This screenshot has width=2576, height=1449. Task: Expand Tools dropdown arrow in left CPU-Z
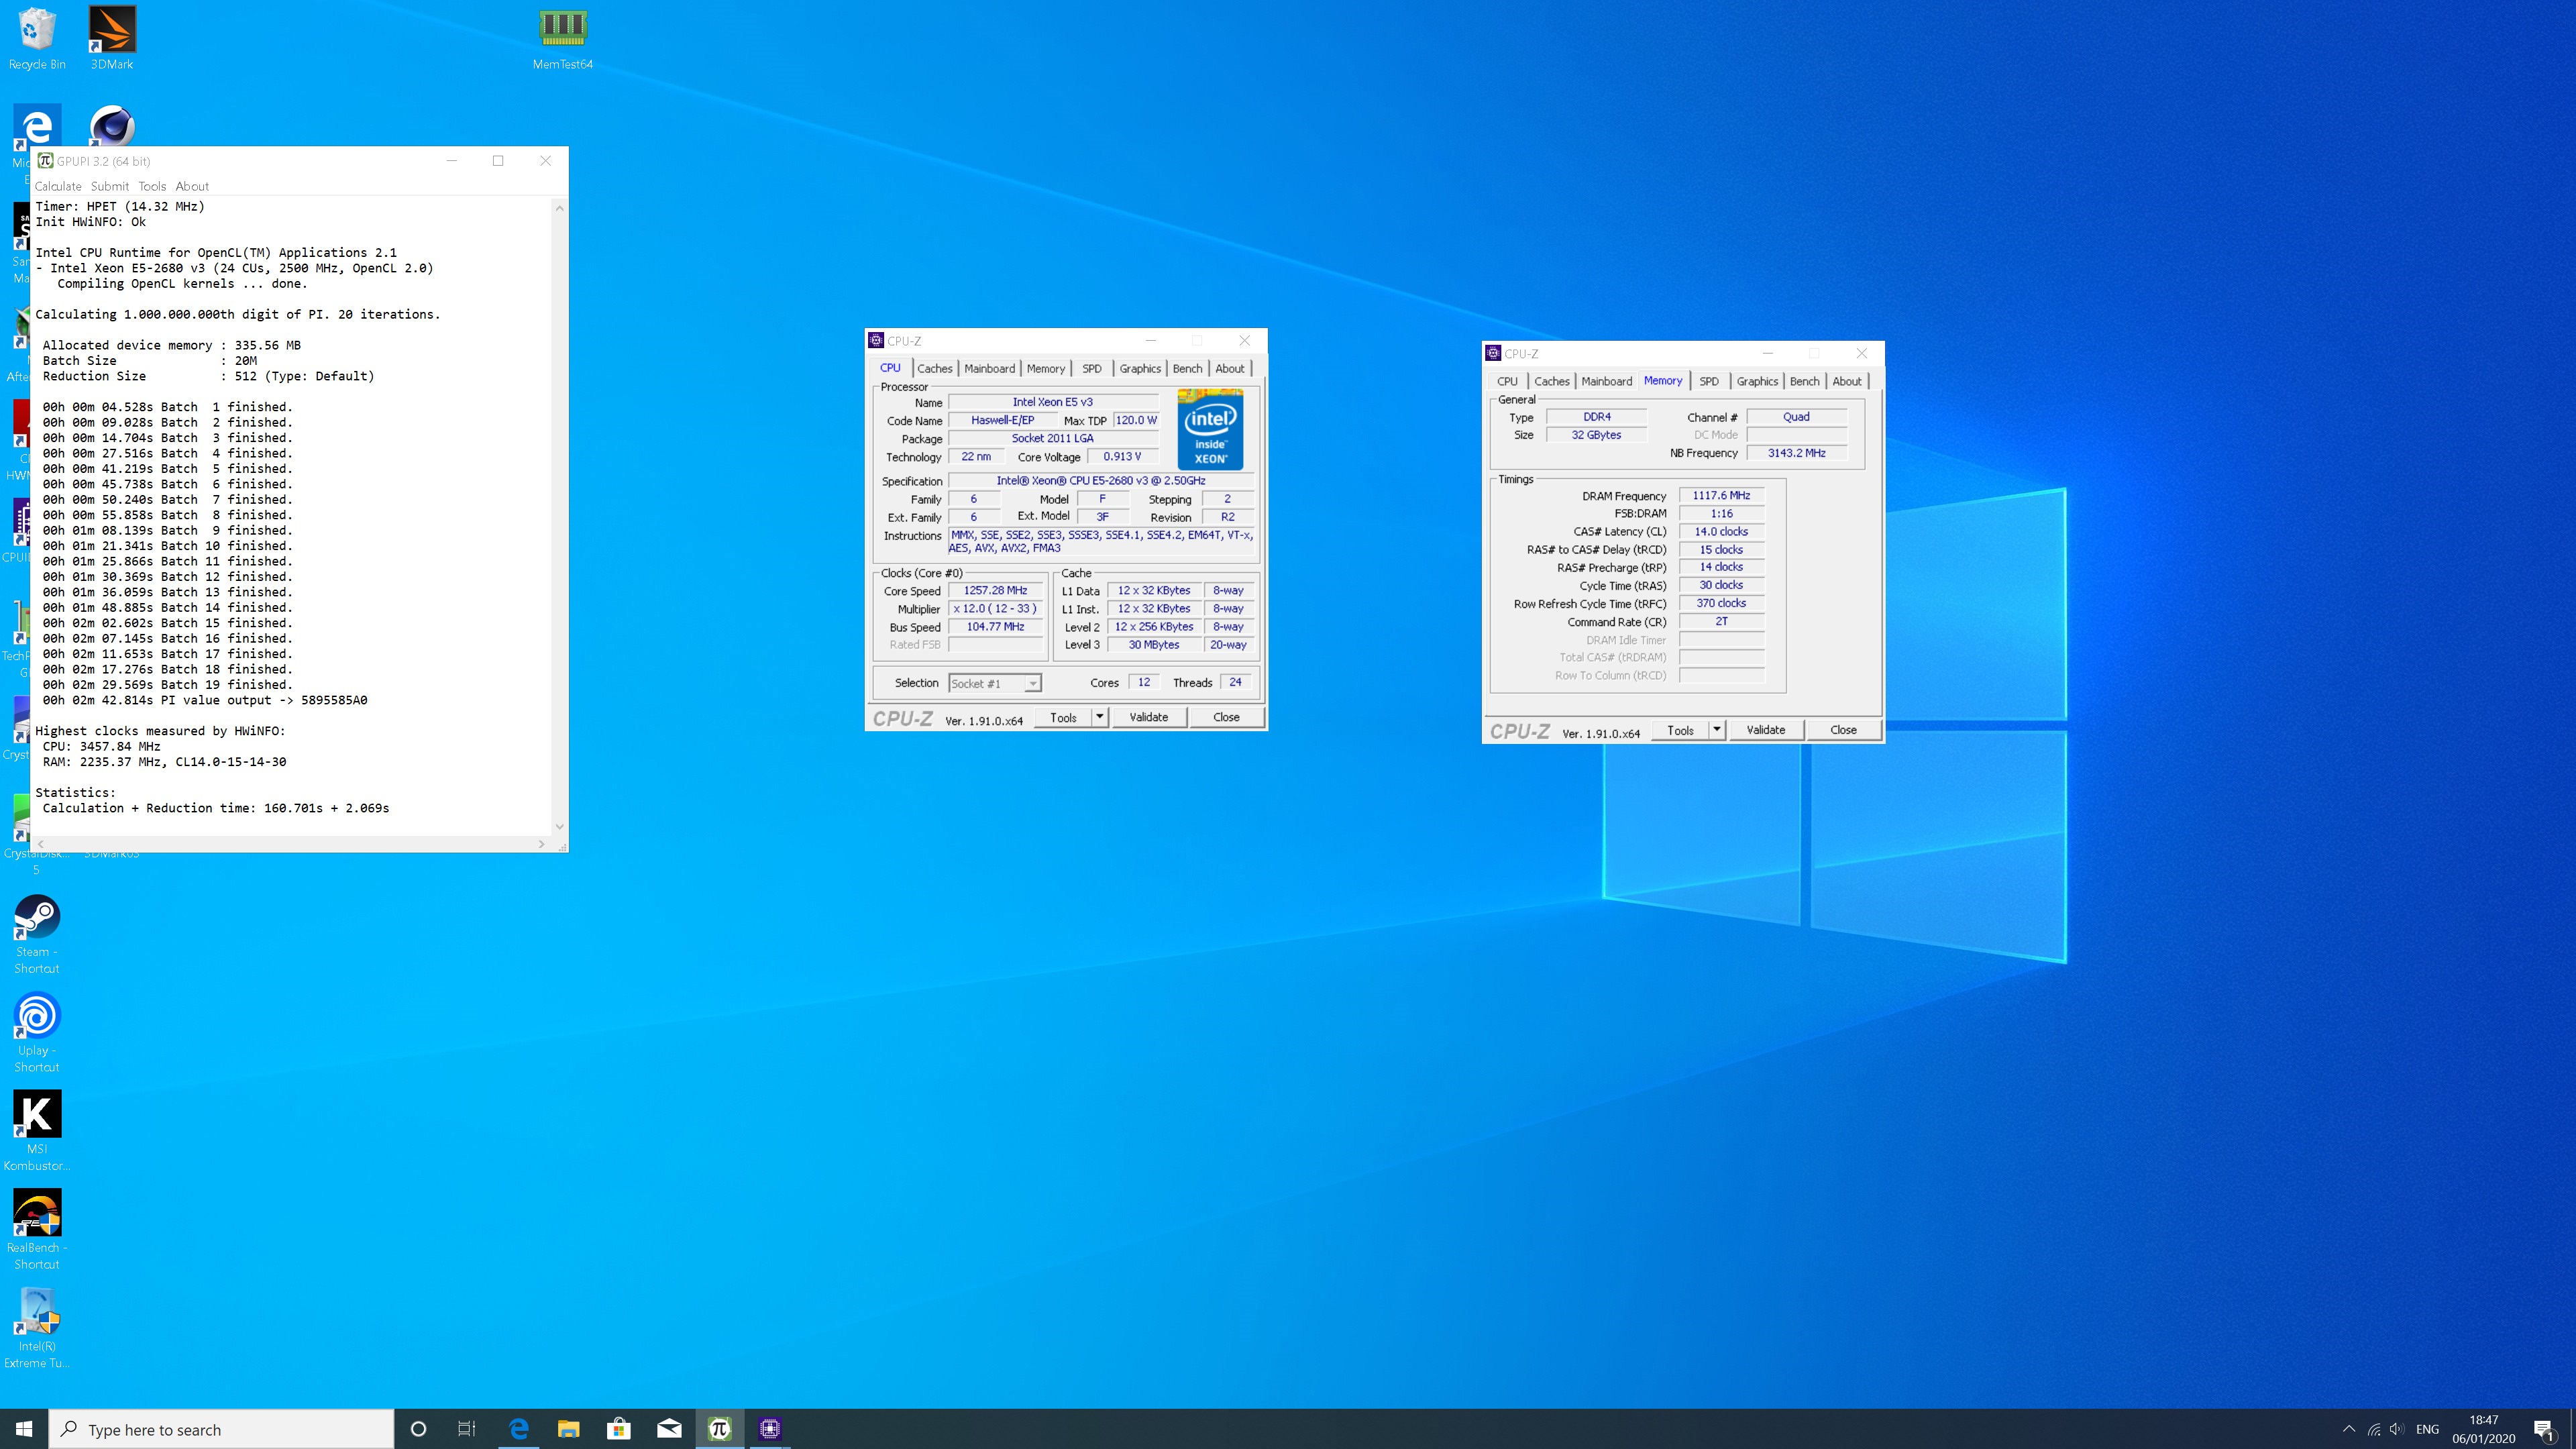coord(1099,717)
